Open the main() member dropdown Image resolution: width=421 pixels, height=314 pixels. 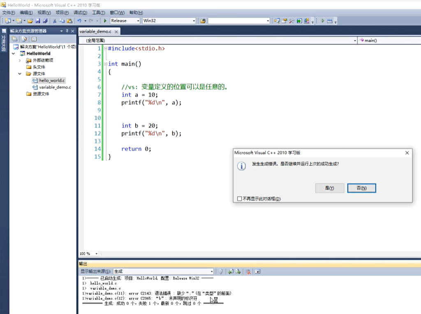[389, 40]
